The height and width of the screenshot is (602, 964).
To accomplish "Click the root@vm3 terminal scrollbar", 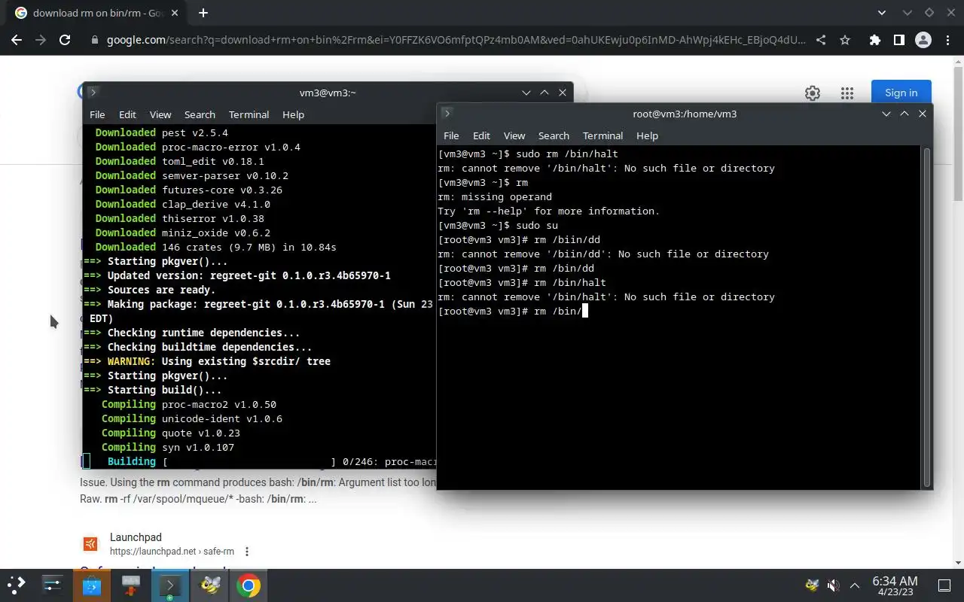I will coord(927,317).
